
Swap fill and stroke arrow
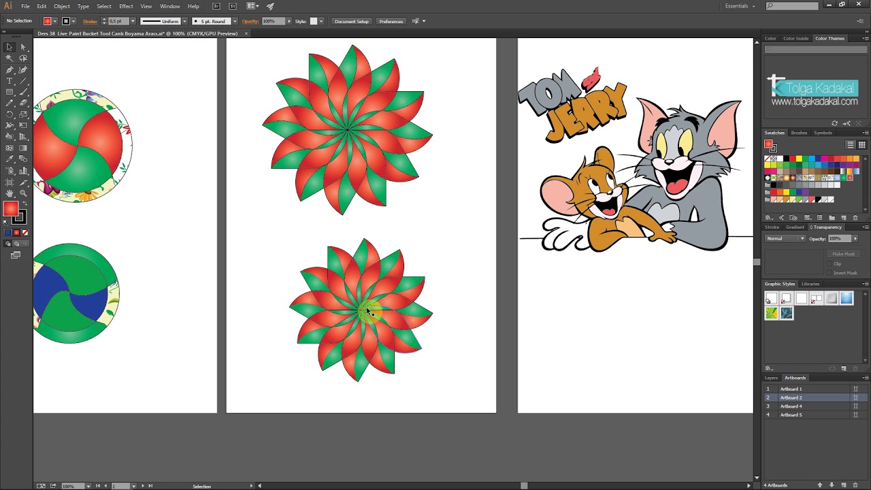tap(25, 203)
